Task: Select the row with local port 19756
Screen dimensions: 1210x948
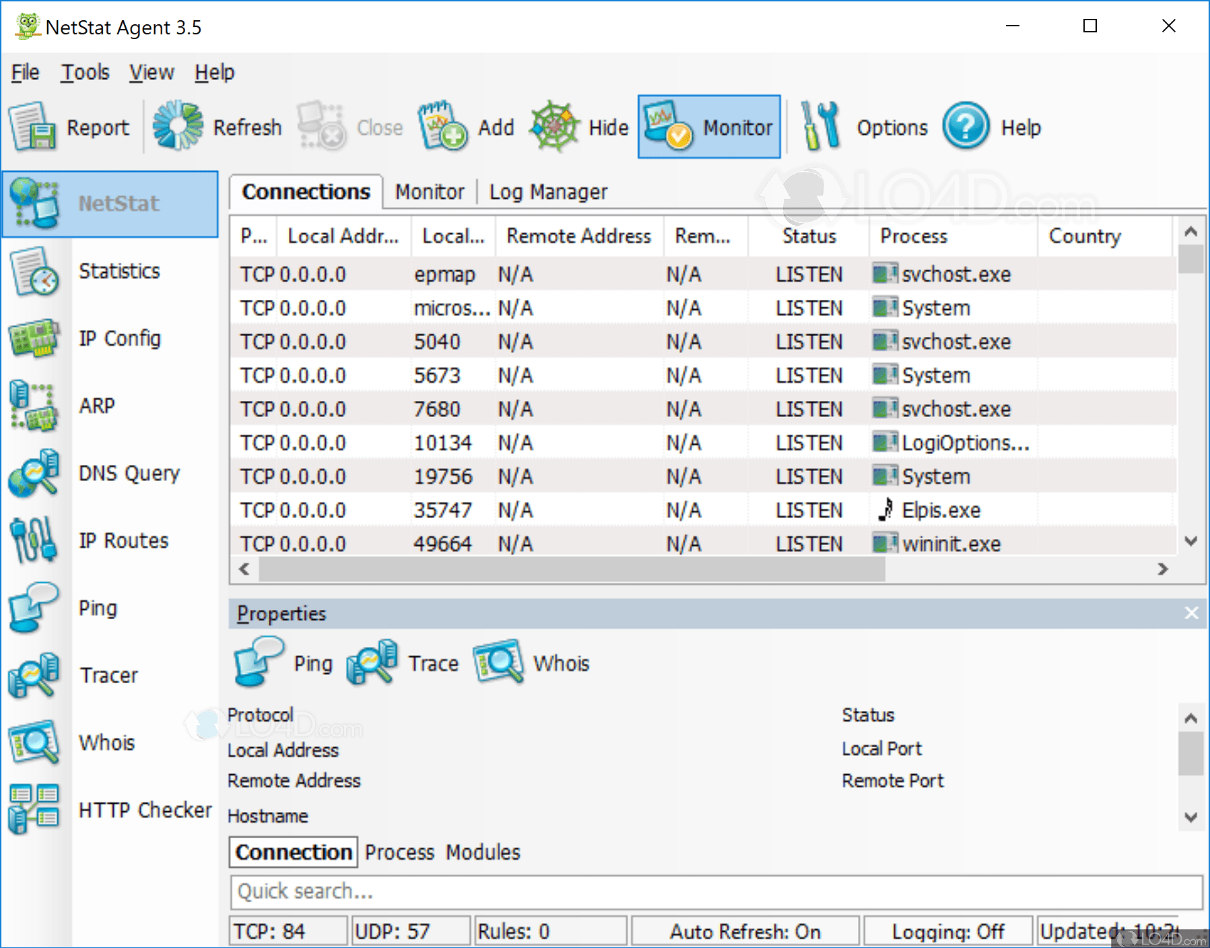Action: [x=703, y=476]
